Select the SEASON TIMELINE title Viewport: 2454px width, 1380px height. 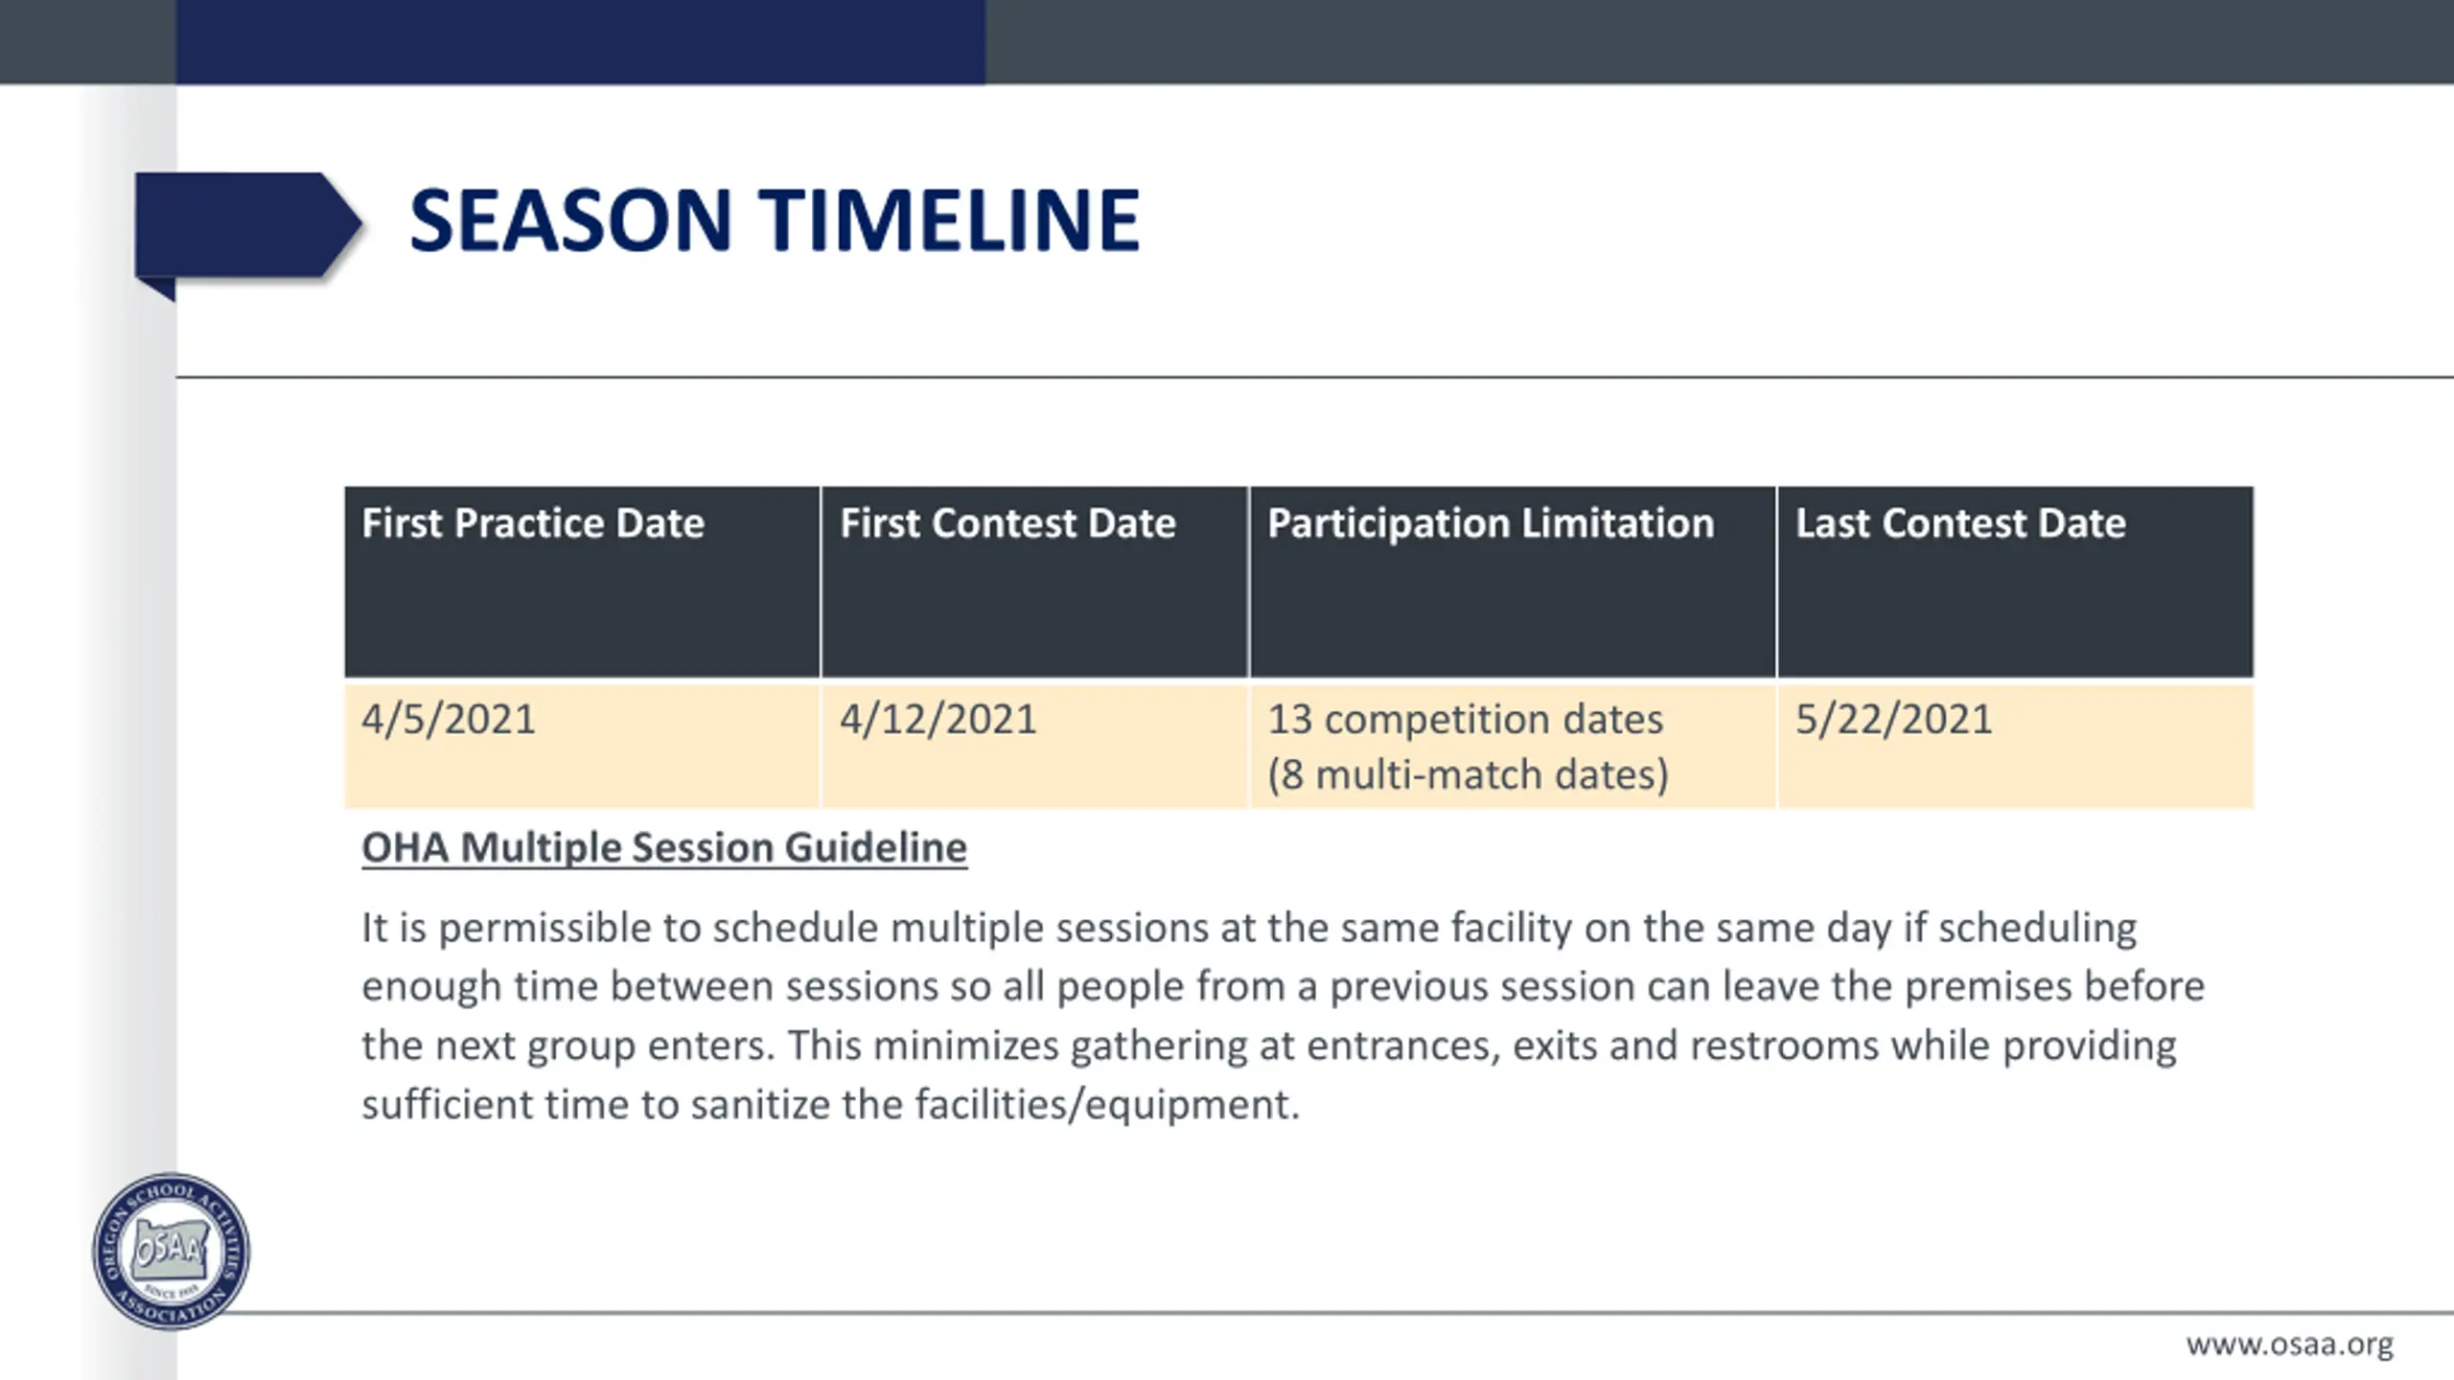[x=775, y=220]
